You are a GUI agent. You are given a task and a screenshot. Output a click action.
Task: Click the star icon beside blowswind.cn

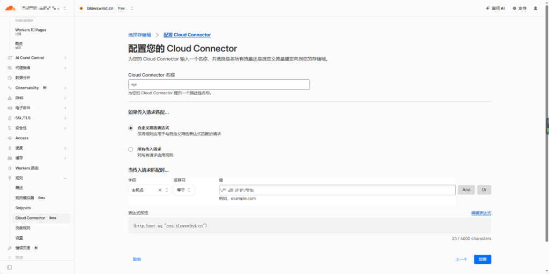pyautogui.click(x=81, y=8)
